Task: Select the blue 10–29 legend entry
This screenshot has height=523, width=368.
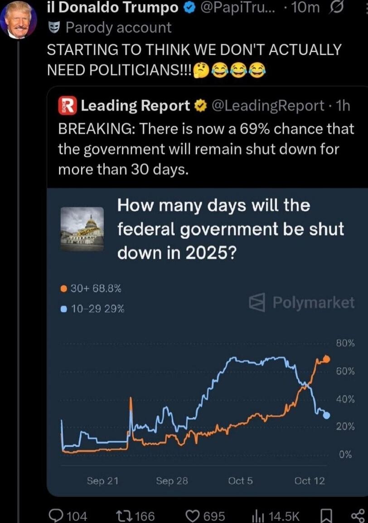Action: [x=92, y=309]
